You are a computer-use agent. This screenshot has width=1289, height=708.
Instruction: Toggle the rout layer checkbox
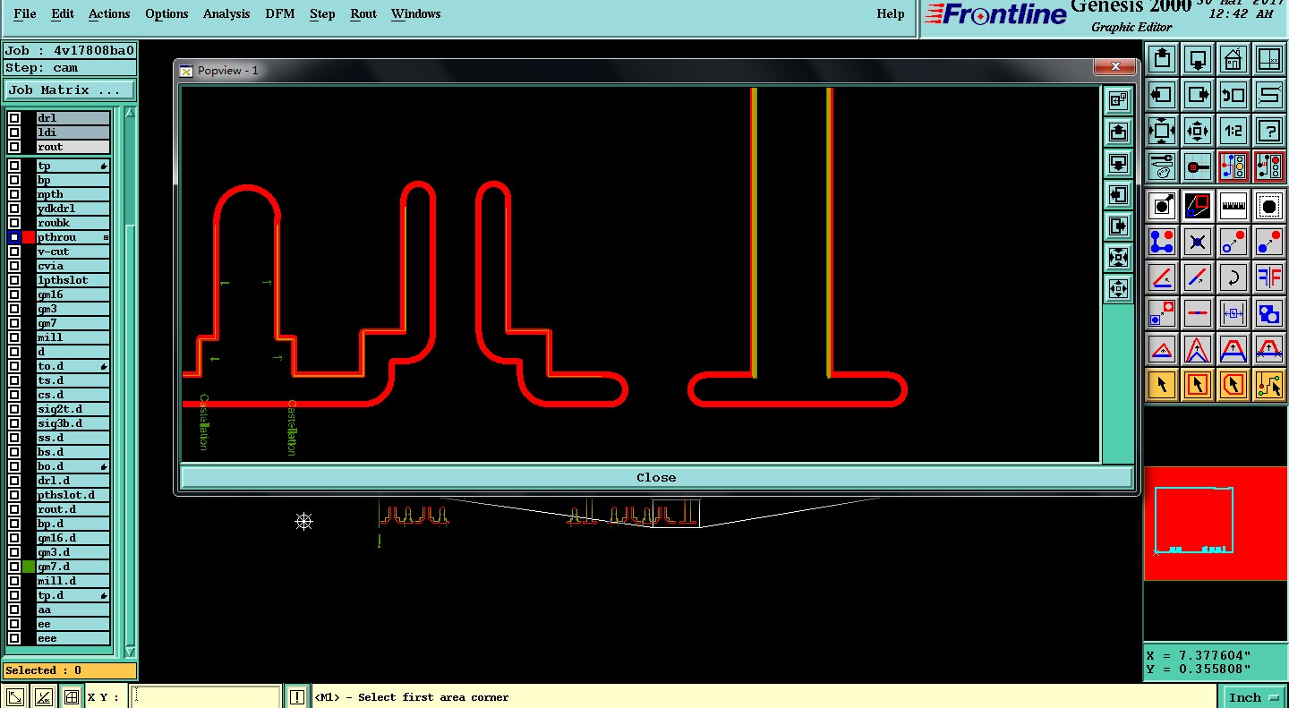pos(14,147)
